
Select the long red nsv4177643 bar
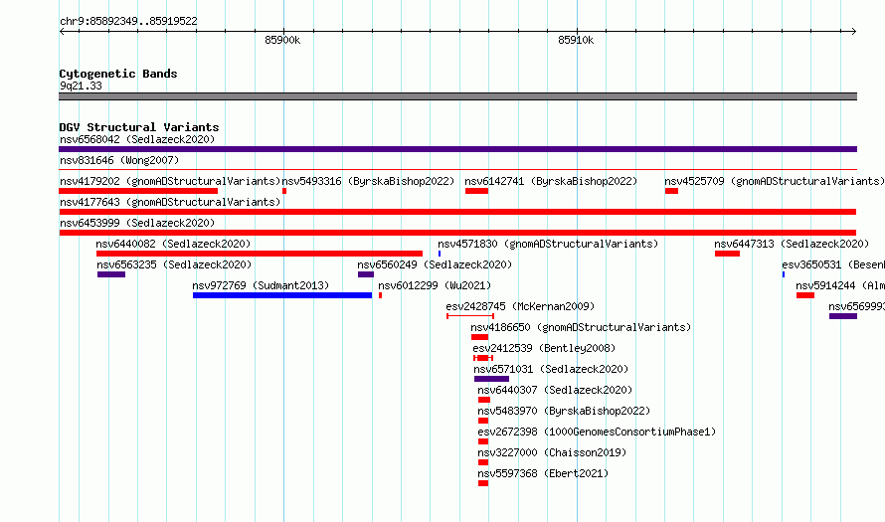[457, 212]
